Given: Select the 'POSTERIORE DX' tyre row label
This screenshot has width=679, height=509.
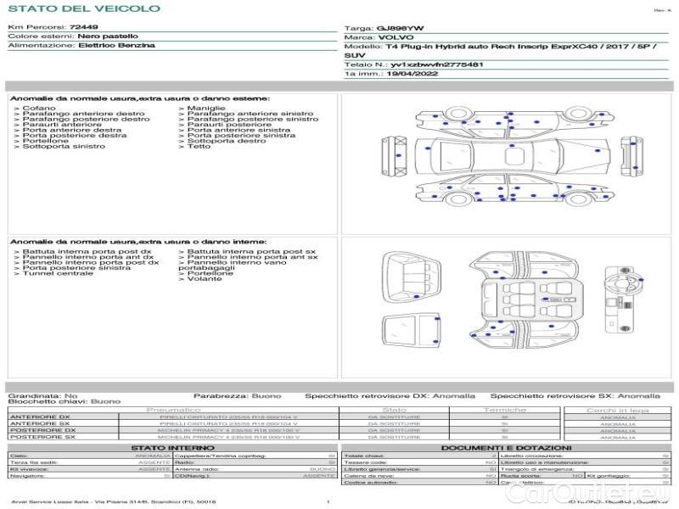Looking at the screenshot, I should click(x=43, y=431).
